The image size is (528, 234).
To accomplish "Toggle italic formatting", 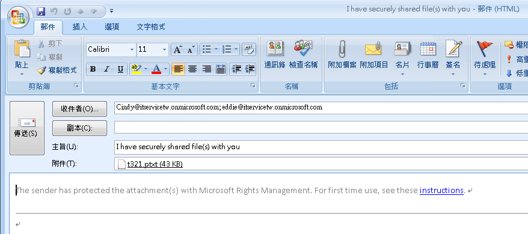I will click(x=106, y=69).
